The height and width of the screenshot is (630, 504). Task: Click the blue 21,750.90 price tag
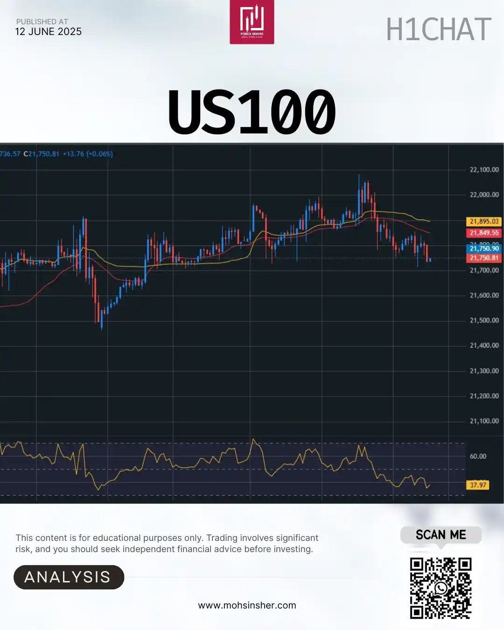pos(484,249)
